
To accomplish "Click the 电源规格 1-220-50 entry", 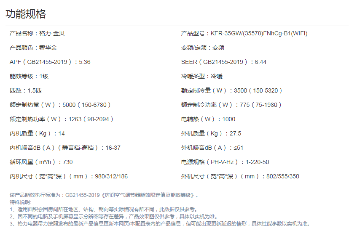I will pyautogui.click(x=225, y=162).
